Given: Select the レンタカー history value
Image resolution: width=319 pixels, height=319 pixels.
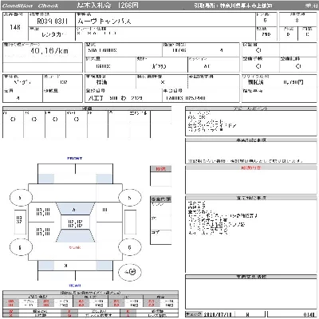Looking at the screenshot, I should 53,34.
